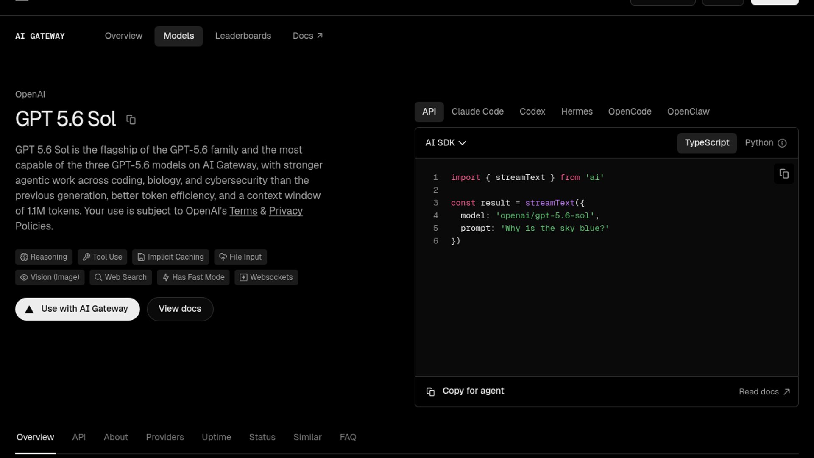Open the Read docs link
The image size is (814, 458).
pyautogui.click(x=764, y=392)
